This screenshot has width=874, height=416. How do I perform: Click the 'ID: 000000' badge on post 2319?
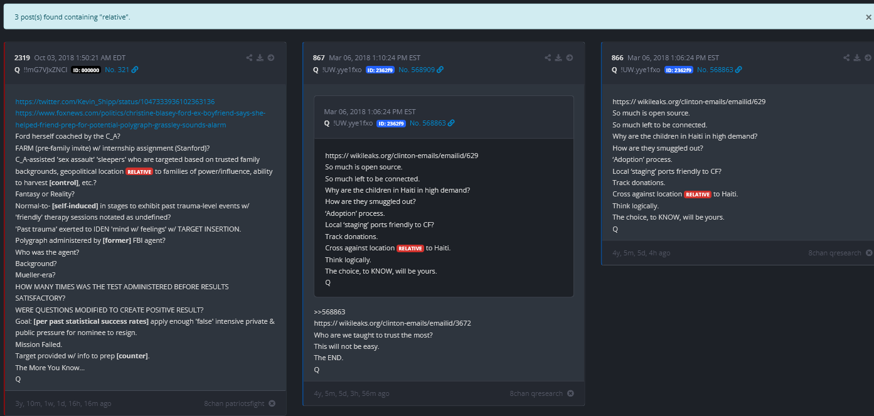(85, 70)
